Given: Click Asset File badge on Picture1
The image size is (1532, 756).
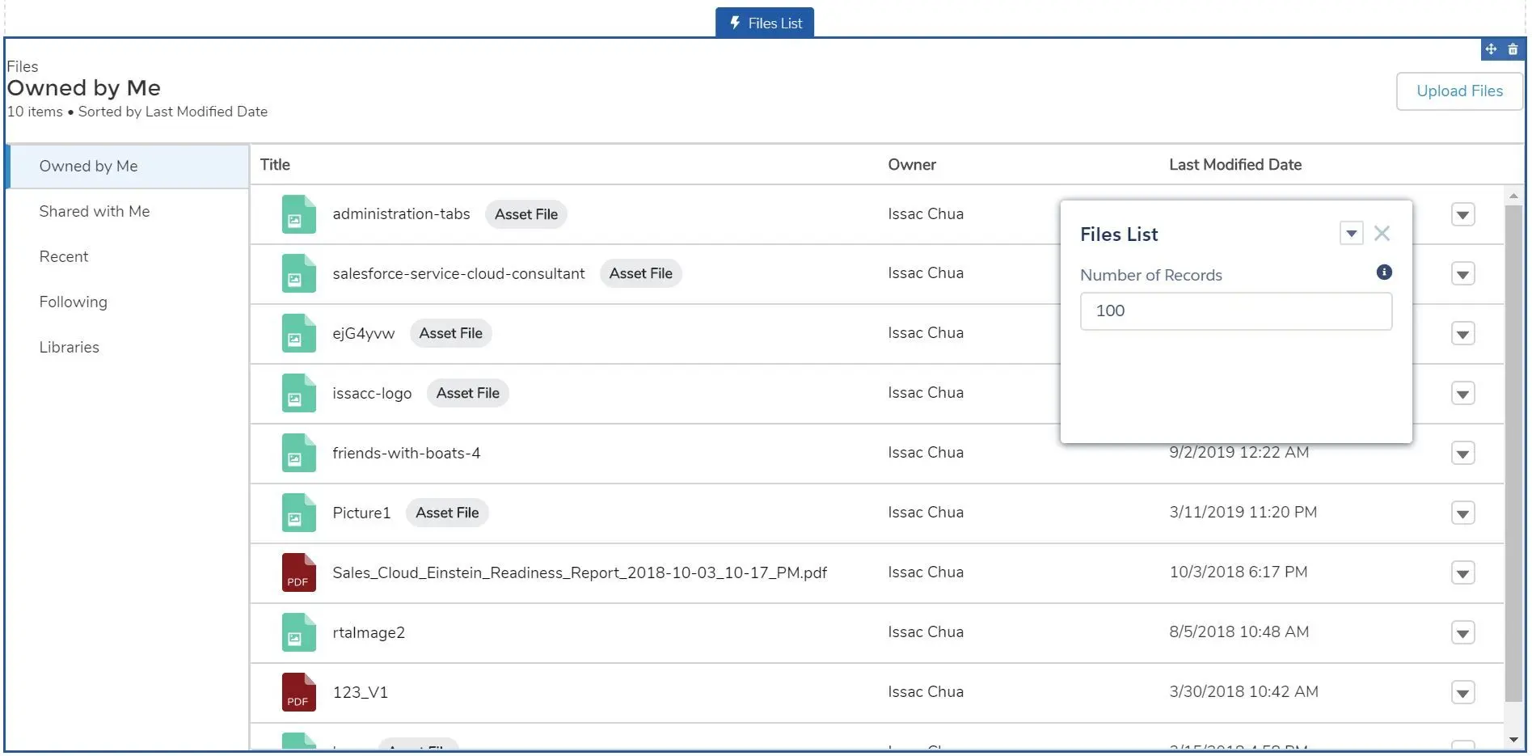Looking at the screenshot, I should coord(447,513).
